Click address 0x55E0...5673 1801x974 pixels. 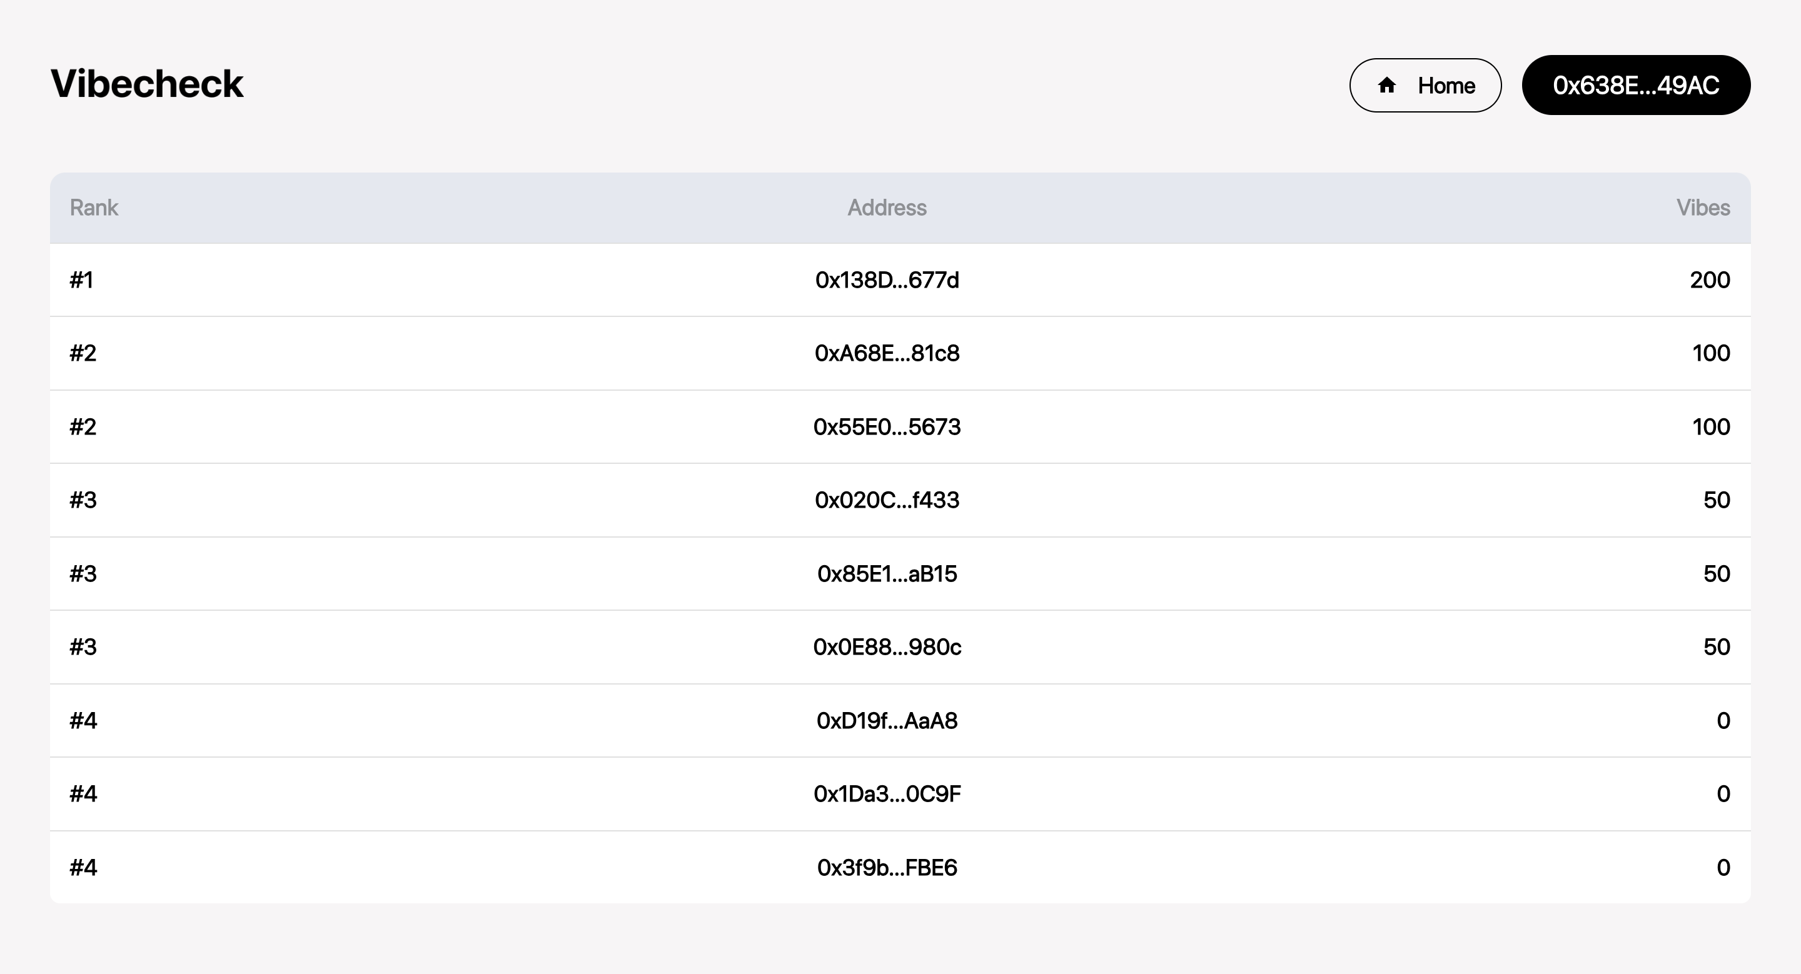887,427
